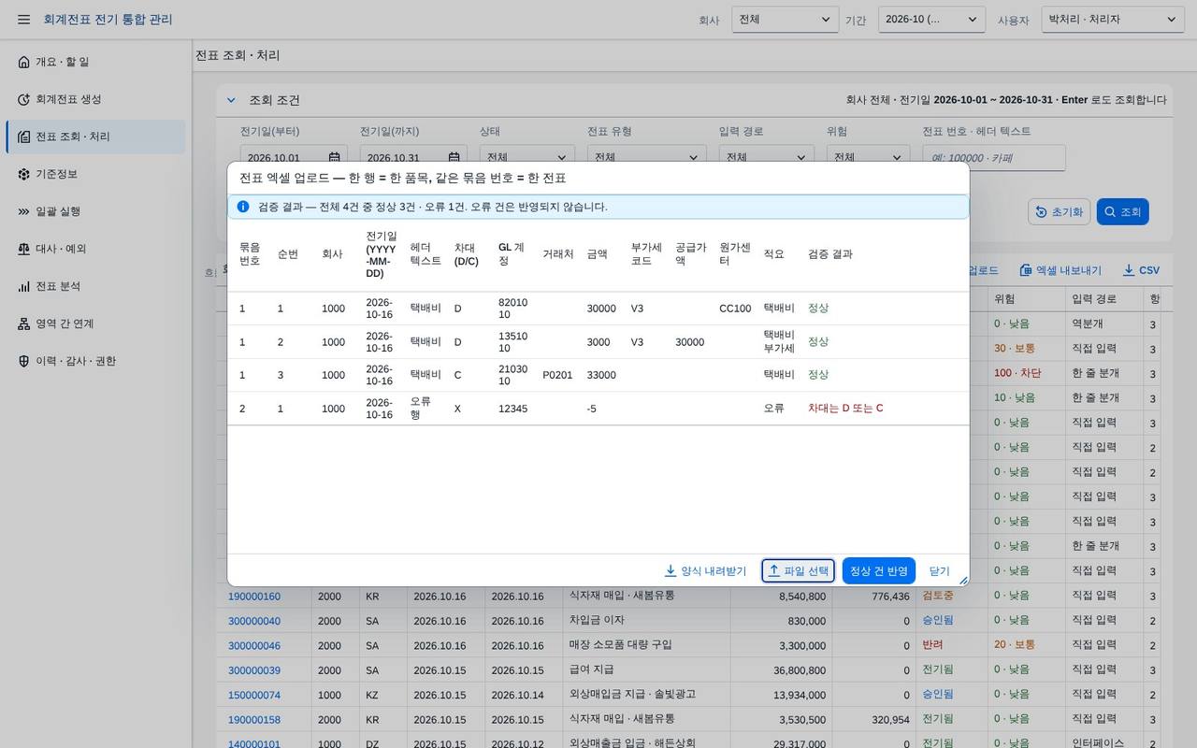Click the info icon in 검증 결과 banner
This screenshot has height=748, width=1197.
click(x=243, y=207)
